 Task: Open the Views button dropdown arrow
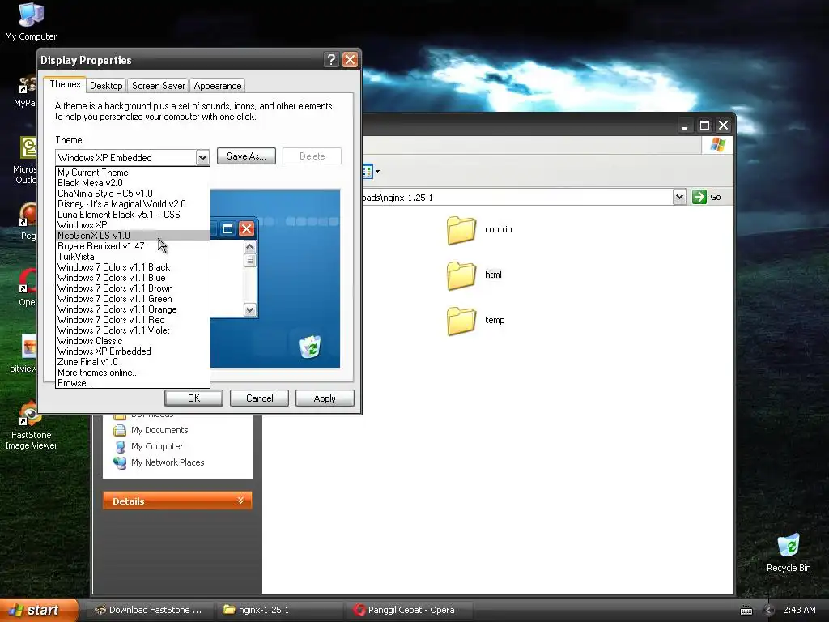(x=377, y=172)
